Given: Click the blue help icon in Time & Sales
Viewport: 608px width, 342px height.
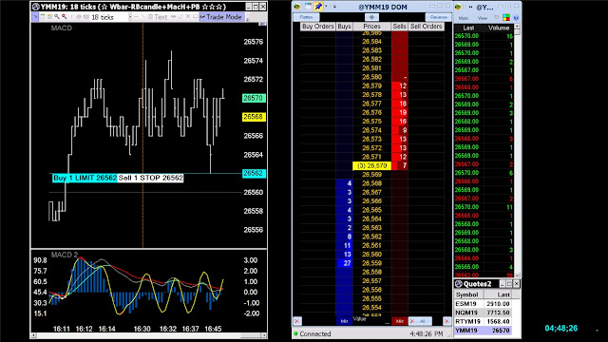Looking at the screenshot, I should click(x=516, y=18).
